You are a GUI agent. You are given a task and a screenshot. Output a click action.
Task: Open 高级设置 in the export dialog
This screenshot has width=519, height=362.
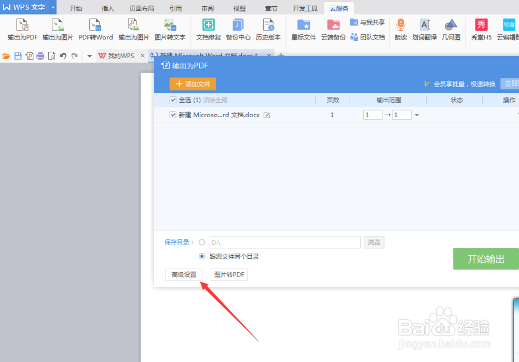tap(184, 275)
